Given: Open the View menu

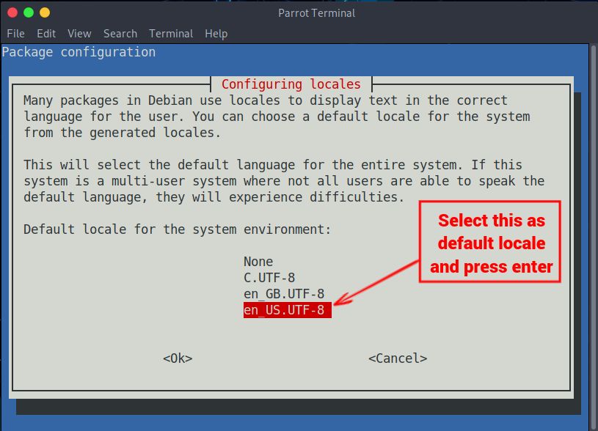Looking at the screenshot, I should pyautogui.click(x=79, y=33).
